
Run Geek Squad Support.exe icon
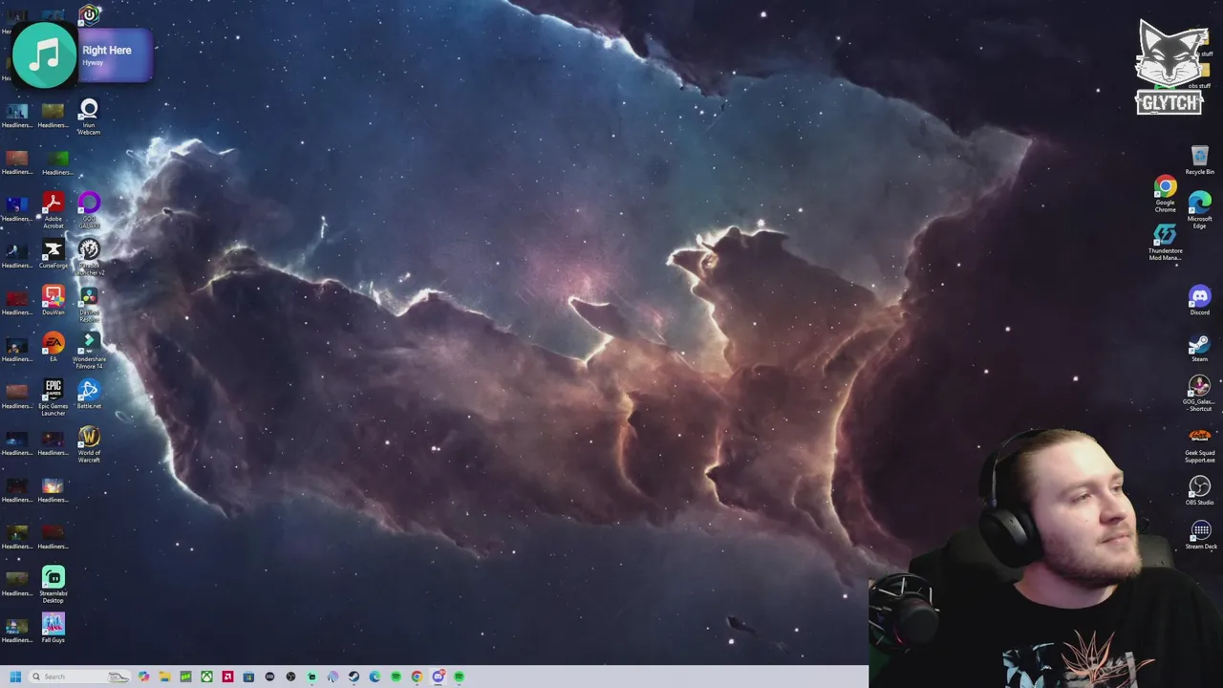1200,444
